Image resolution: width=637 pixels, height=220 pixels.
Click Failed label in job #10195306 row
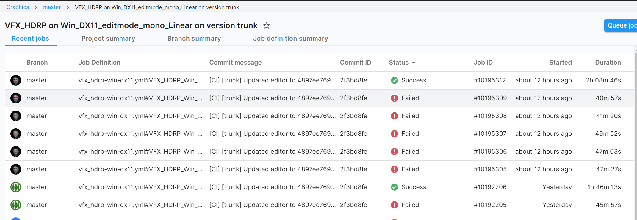410,152
